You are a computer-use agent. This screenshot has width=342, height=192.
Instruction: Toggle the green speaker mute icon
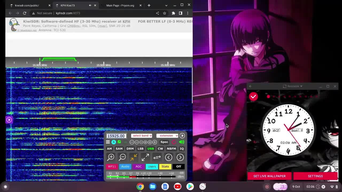[x=182, y=142]
